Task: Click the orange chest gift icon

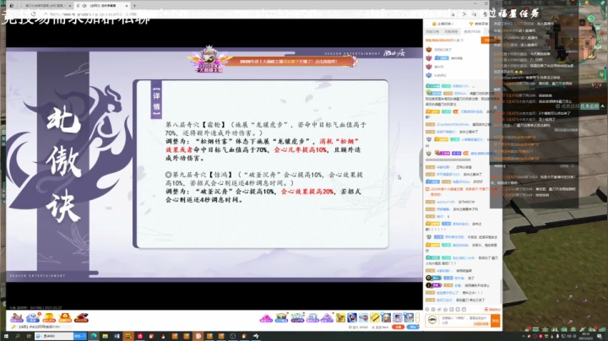Action: pos(65,317)
